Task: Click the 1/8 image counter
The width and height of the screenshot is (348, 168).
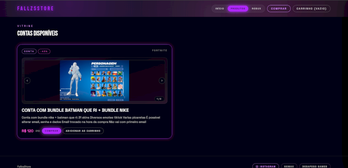Action: point(159,99)
